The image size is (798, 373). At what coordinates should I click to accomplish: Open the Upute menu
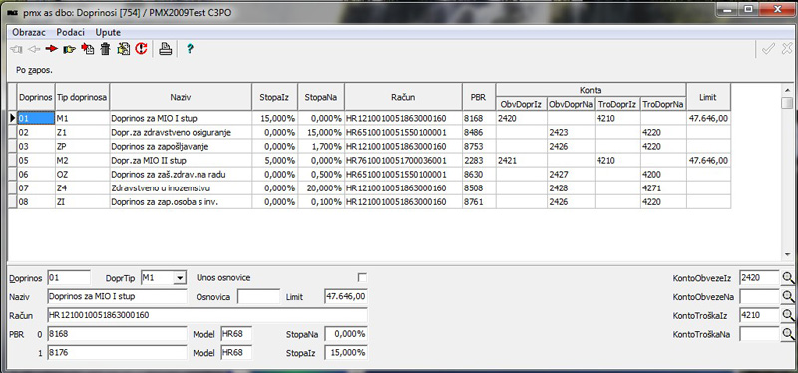[108, 32]
